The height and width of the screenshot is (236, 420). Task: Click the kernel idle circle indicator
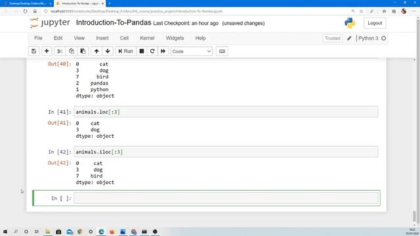click(x=383, y=38)
